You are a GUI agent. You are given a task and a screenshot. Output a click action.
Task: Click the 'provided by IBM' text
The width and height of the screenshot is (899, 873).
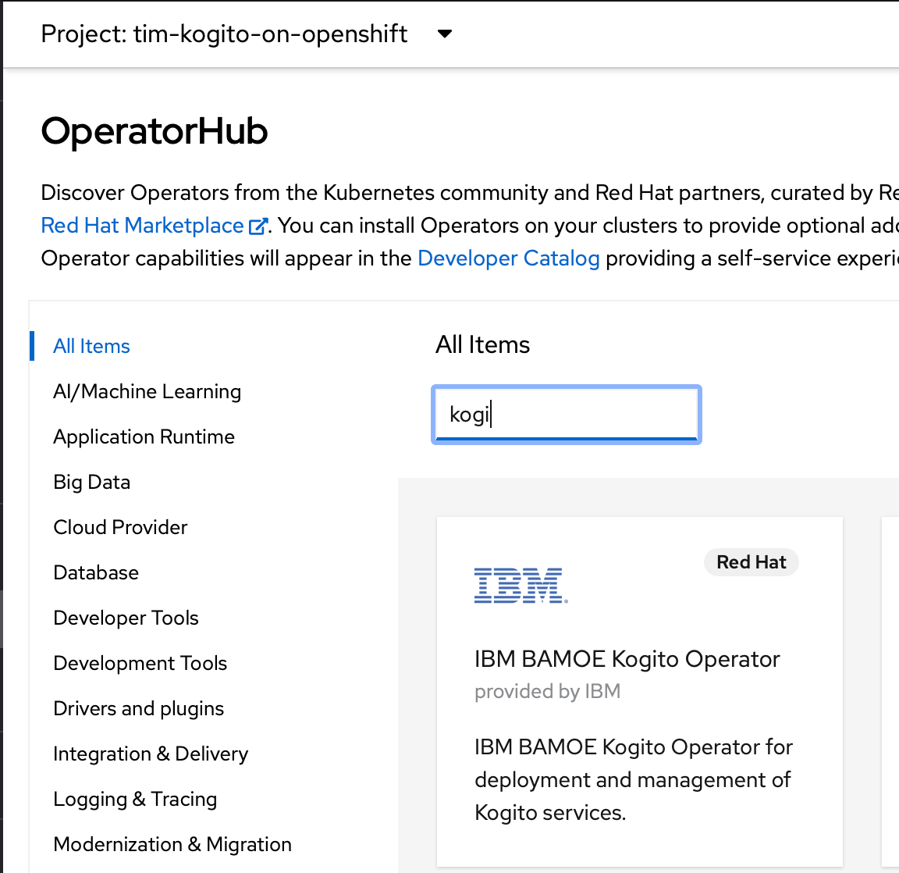tap(548, 691)
